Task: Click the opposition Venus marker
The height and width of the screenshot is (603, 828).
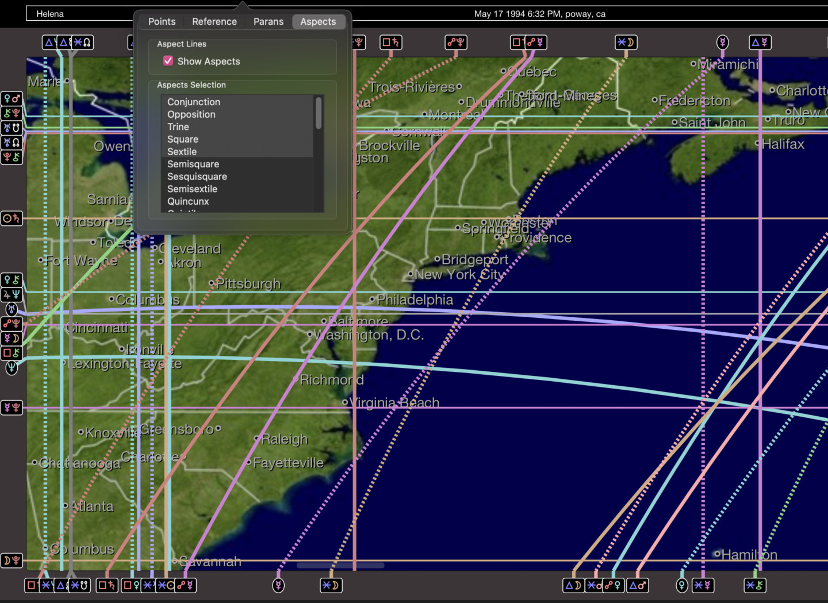Action: (x=614, y=585)
